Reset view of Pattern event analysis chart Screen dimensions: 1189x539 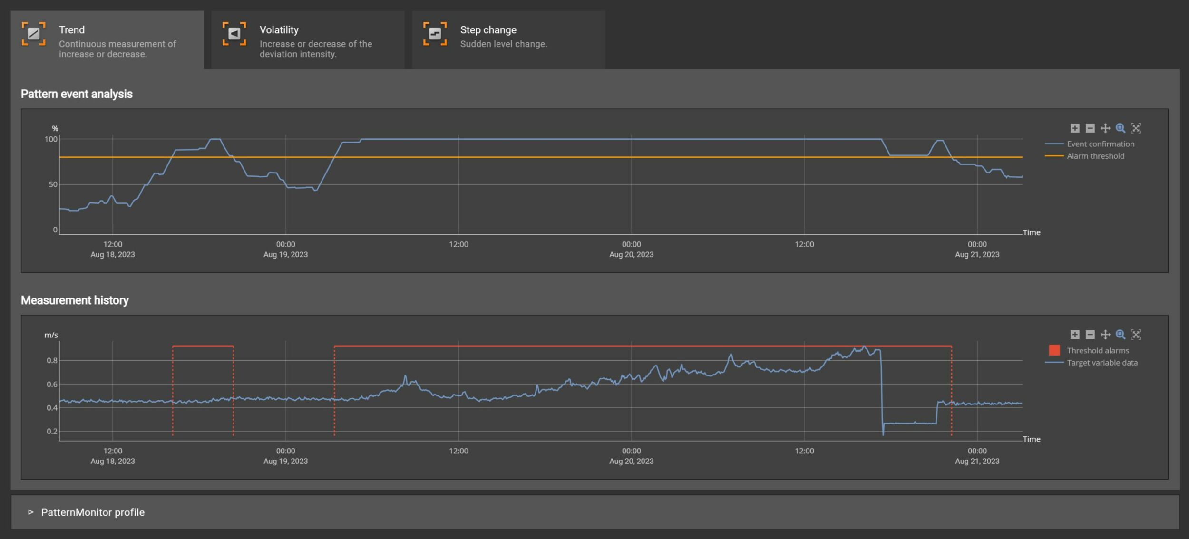click(x=1136, y=128)
